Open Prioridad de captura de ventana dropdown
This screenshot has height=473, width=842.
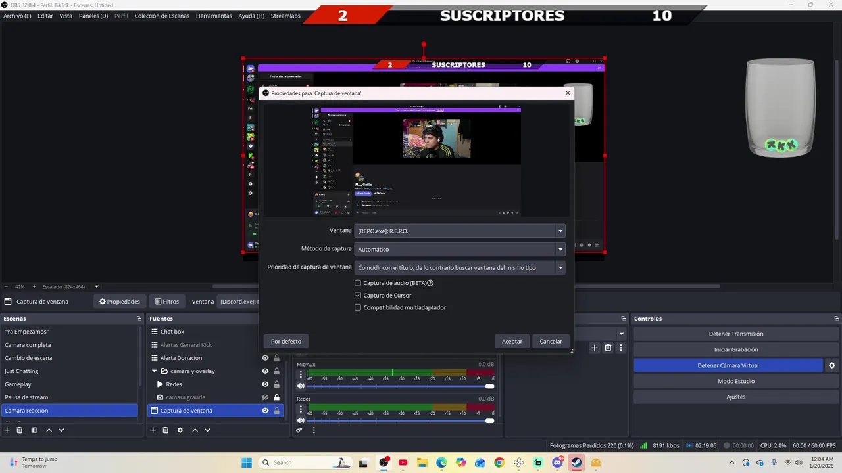coord(459,267)
